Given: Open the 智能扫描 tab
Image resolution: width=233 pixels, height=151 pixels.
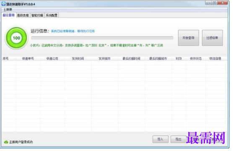Looking at the screenshot, I should [37, 15].
